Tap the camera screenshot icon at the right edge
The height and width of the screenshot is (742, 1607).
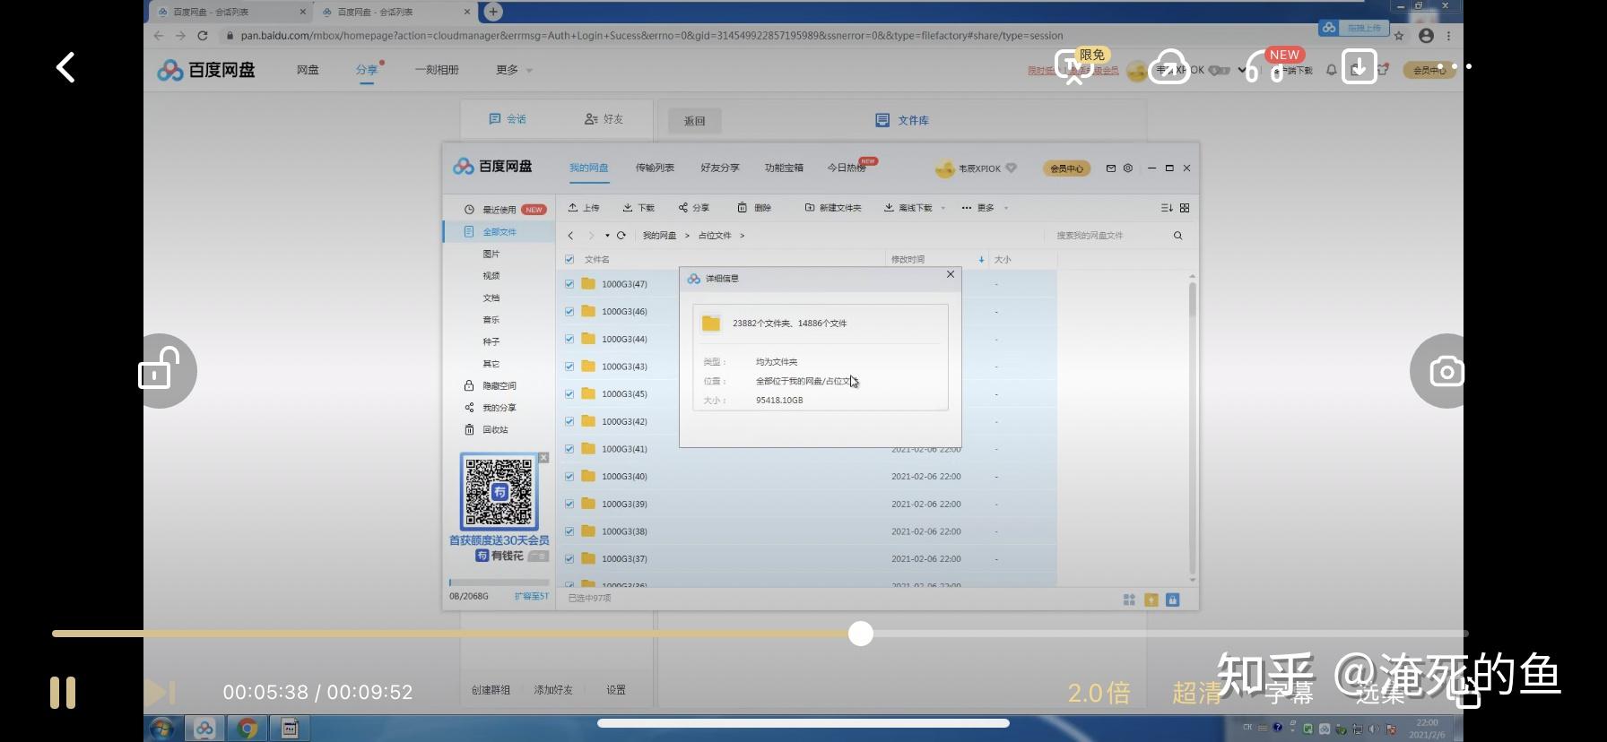(x=1446, y=371)
